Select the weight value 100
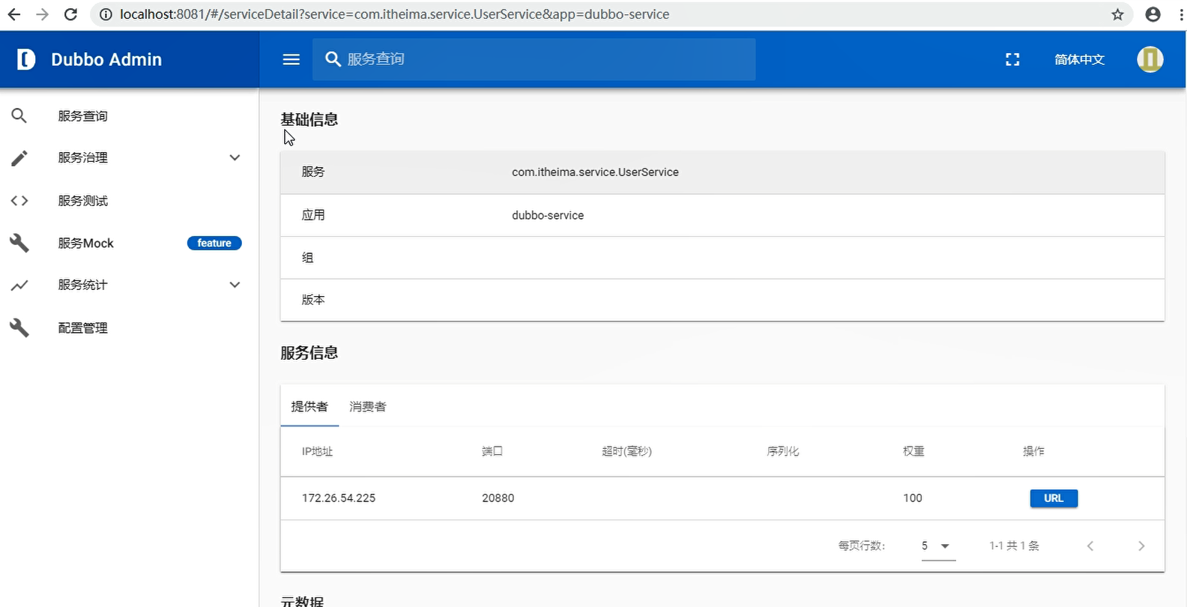 pyautogui.click(x=913, y=498)
